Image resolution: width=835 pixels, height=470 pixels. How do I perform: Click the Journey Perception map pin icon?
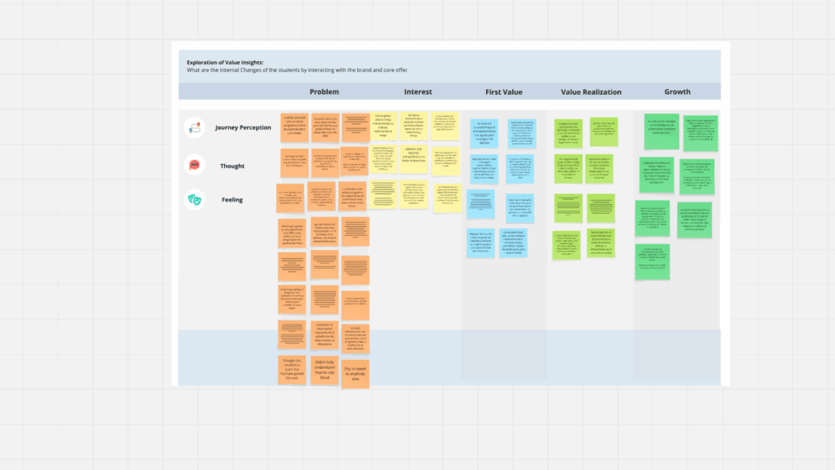[194, 126]
